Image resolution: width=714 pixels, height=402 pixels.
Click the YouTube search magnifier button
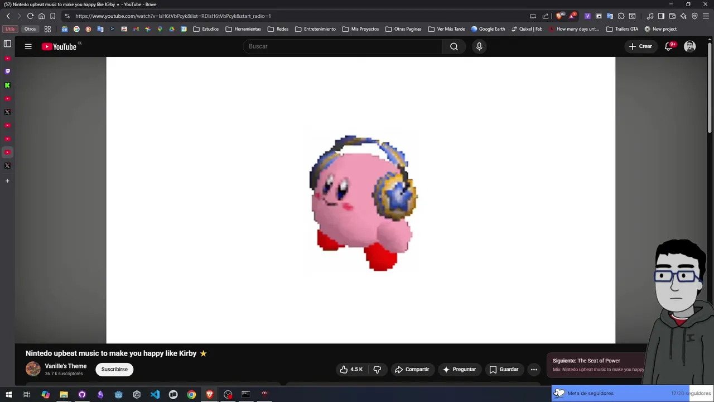(x=454, y=47)
